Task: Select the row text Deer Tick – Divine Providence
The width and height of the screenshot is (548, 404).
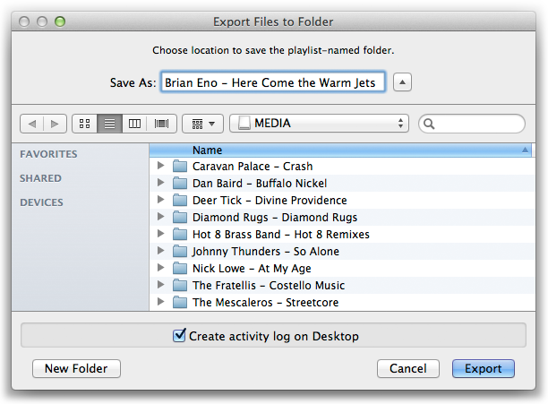Action: (270, 201)
